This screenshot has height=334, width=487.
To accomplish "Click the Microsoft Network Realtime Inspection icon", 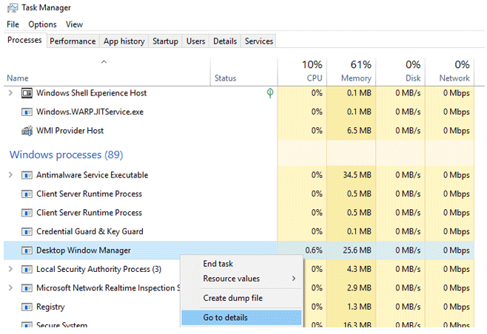I will click(27, 288).
